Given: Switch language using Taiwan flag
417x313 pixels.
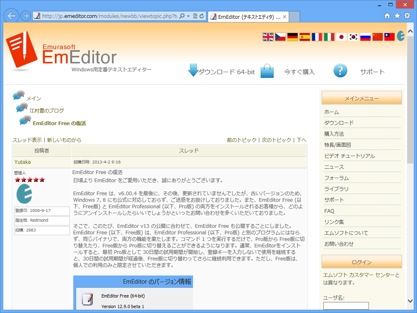Looking at the screenshot, I should pyautogui.click(x=389, y=37).
